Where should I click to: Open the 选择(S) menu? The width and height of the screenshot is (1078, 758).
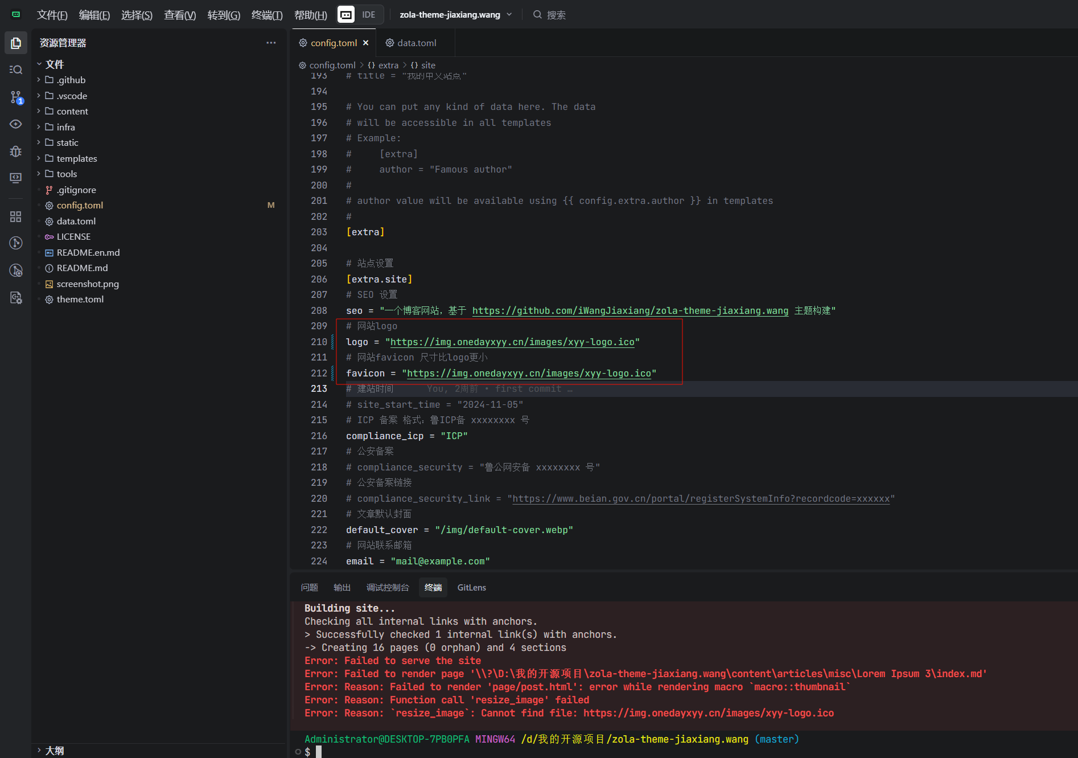pyautogui.click(x=137, y=15)
